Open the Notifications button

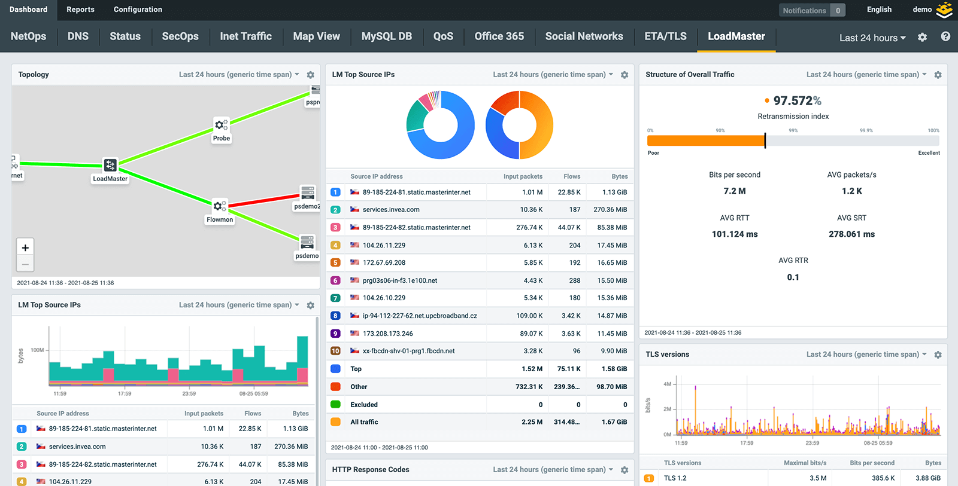click(813, 10)
